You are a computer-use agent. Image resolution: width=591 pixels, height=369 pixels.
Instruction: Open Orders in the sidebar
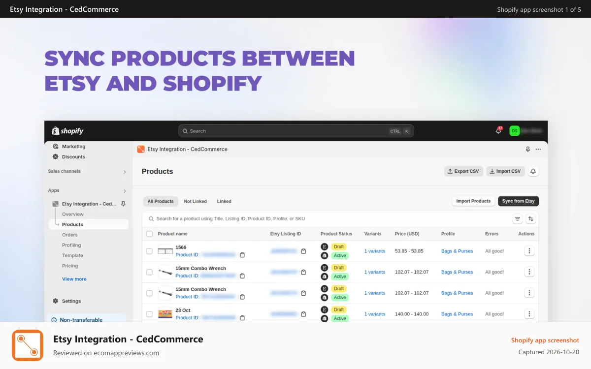70,235
